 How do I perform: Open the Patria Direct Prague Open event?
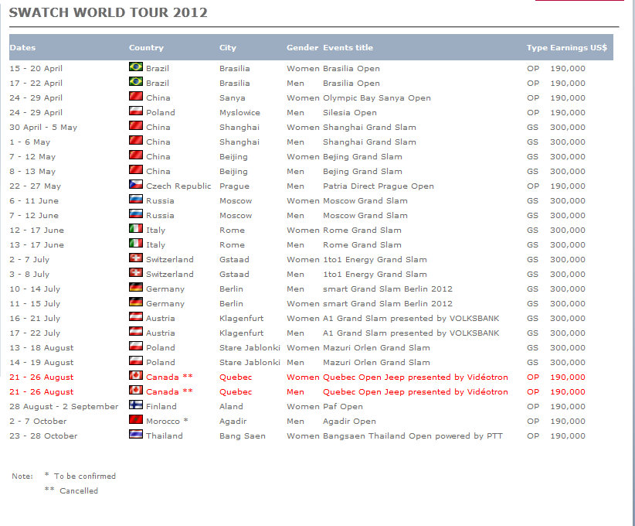coord(378,186)
